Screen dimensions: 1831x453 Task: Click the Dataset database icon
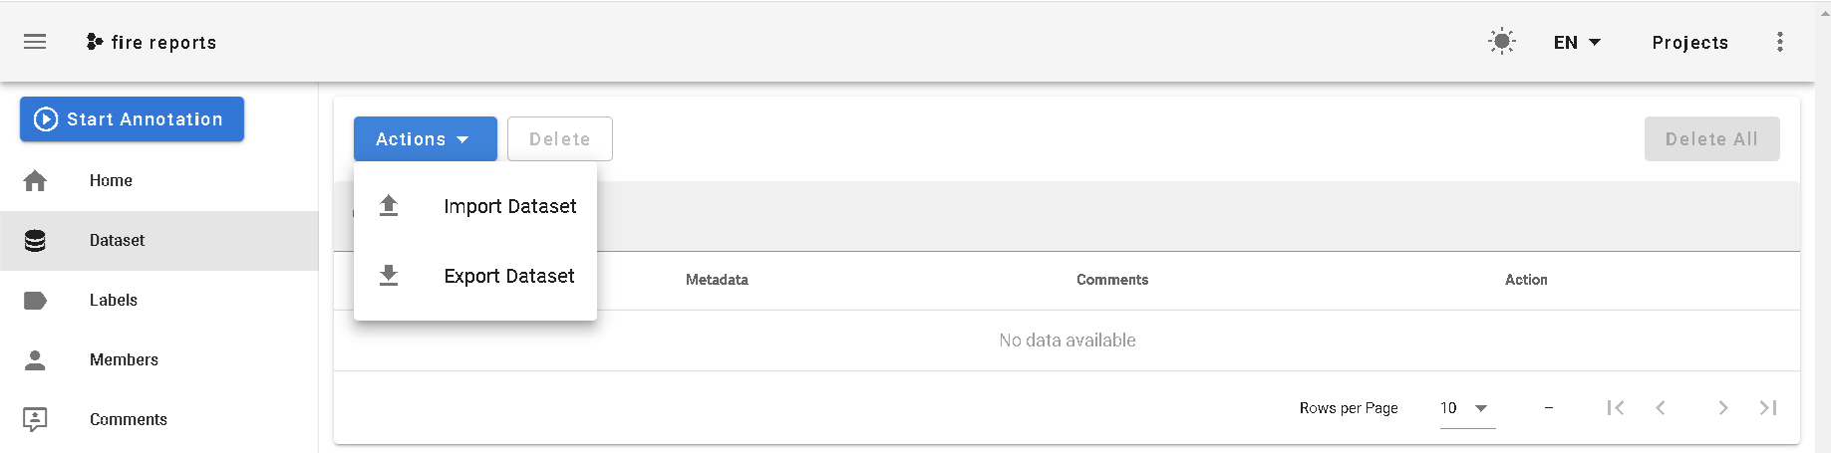35,241
